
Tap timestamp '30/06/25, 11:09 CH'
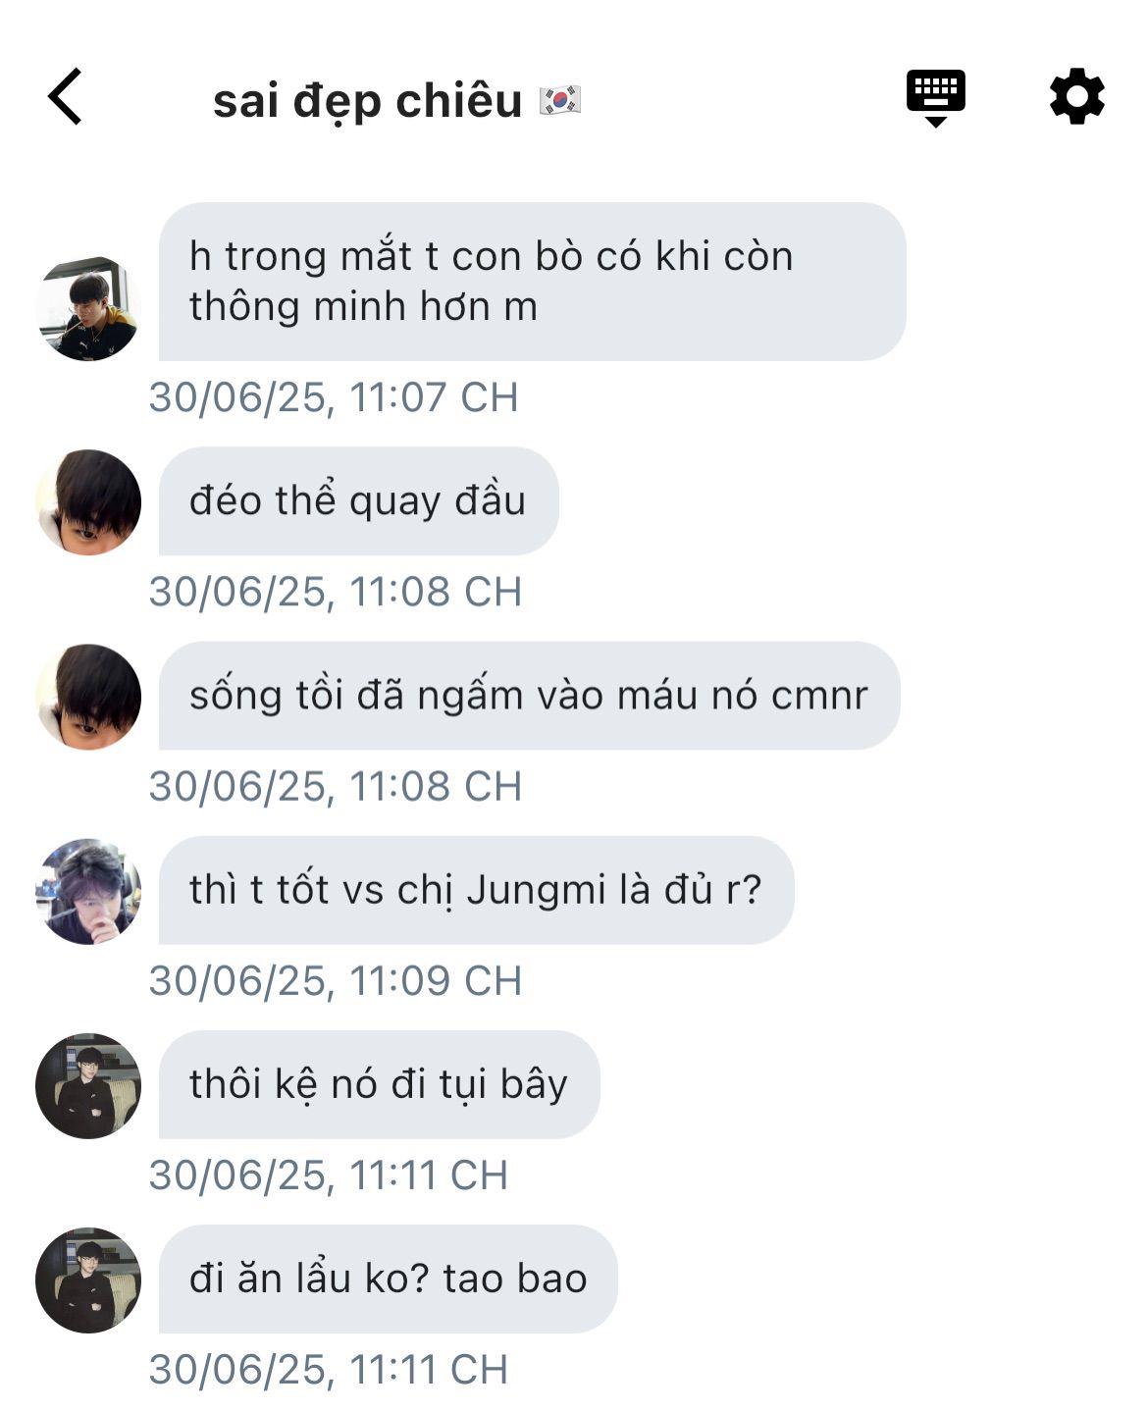tap(336, 980)
